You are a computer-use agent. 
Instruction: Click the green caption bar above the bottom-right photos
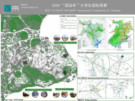coord(65,89)
